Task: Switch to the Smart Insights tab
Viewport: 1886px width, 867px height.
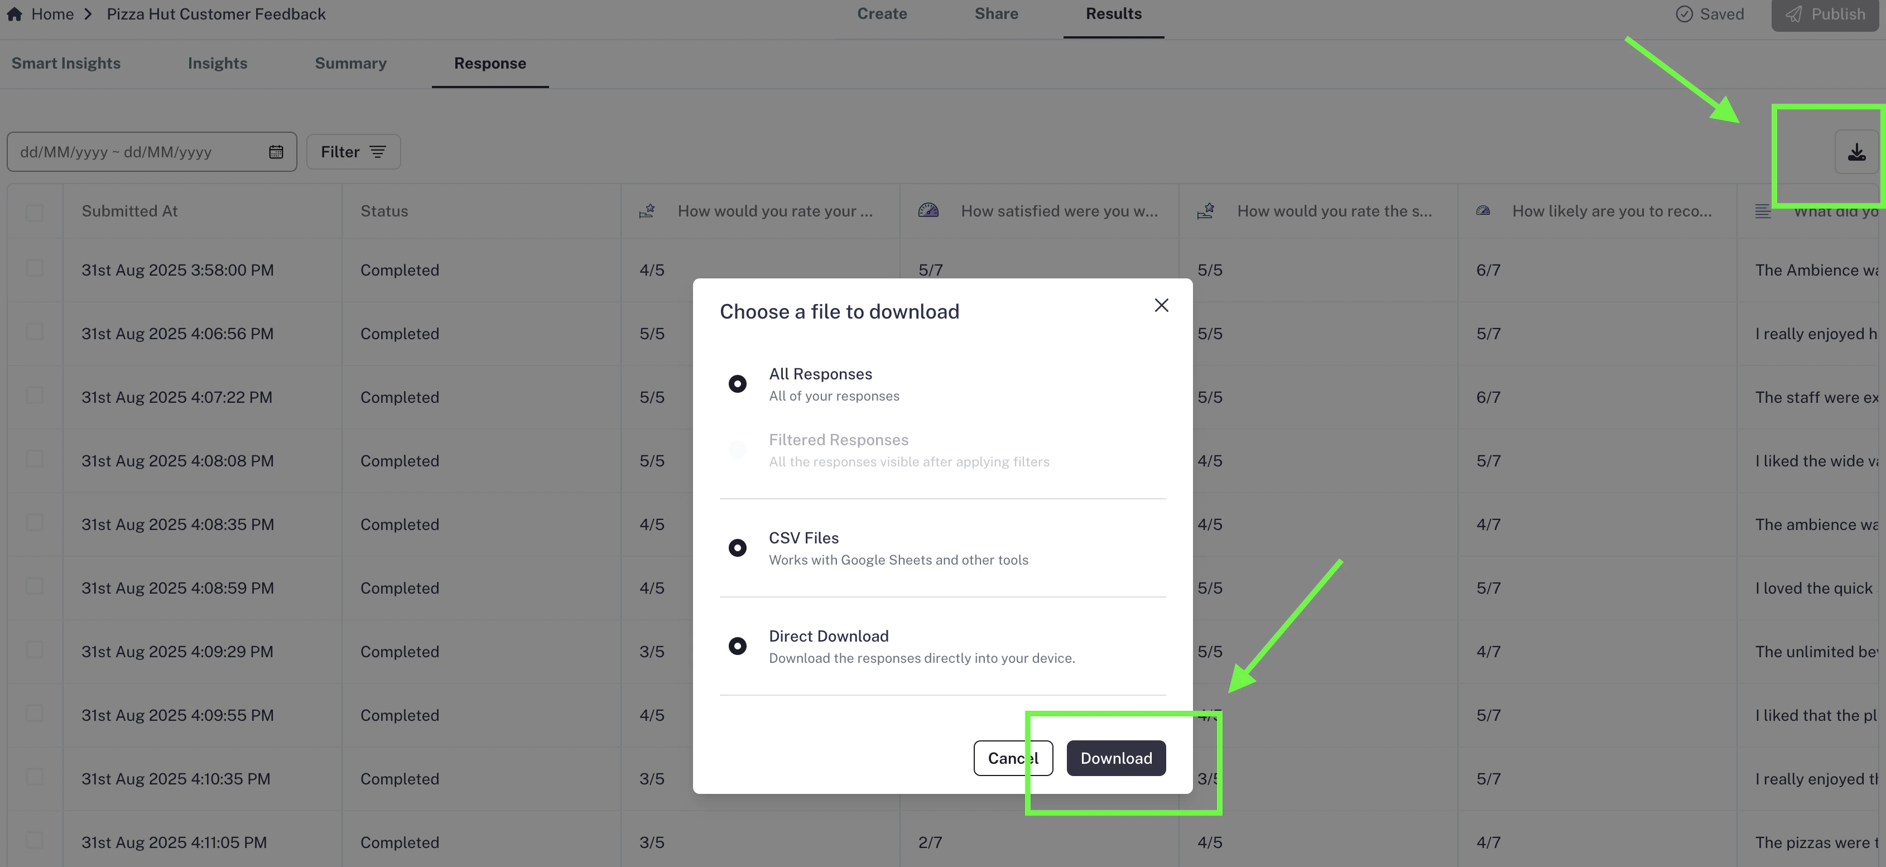Action: point(66,64)
